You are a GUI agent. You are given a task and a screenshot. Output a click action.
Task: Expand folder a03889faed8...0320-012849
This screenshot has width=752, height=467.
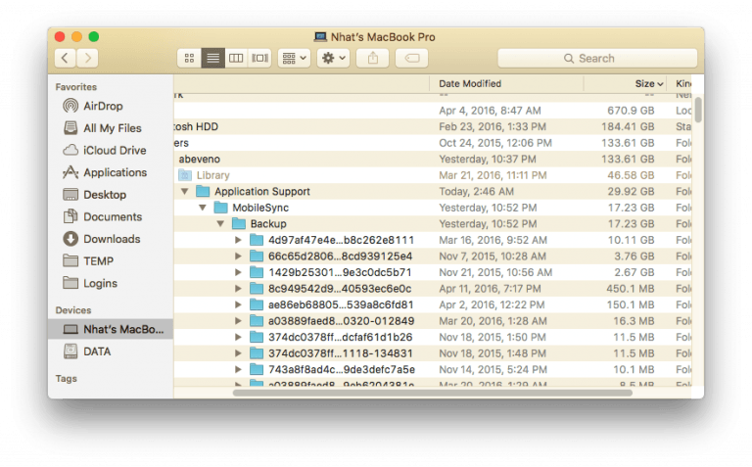[238, 321]
